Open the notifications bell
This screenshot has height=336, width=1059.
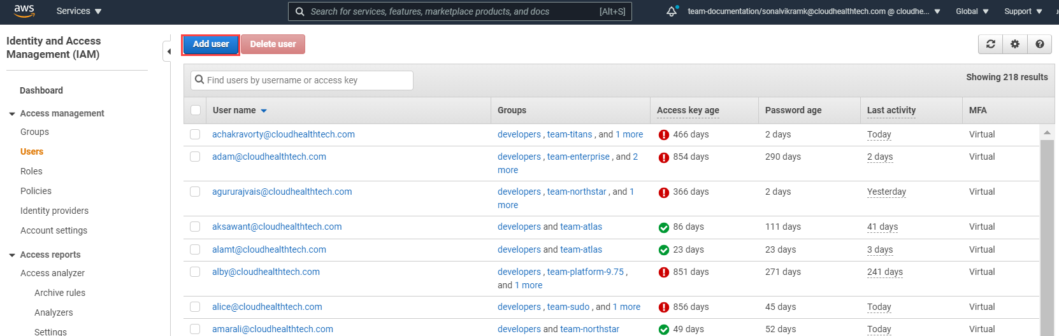[x=672, y=11]
